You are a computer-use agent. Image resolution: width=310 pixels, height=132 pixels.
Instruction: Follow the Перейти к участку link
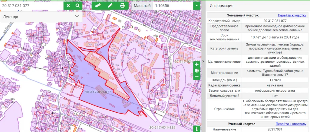point(292,15)
